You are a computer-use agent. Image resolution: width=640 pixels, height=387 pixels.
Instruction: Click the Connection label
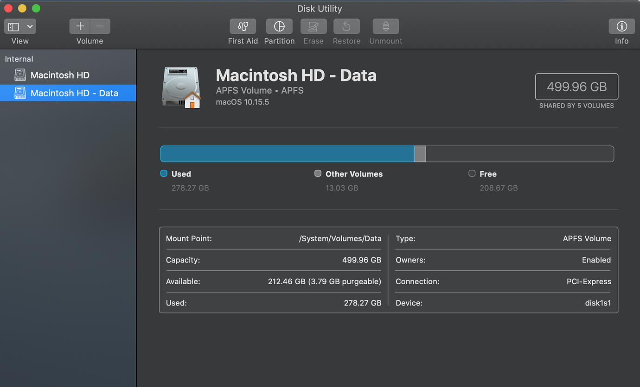[x=417, y=281]
